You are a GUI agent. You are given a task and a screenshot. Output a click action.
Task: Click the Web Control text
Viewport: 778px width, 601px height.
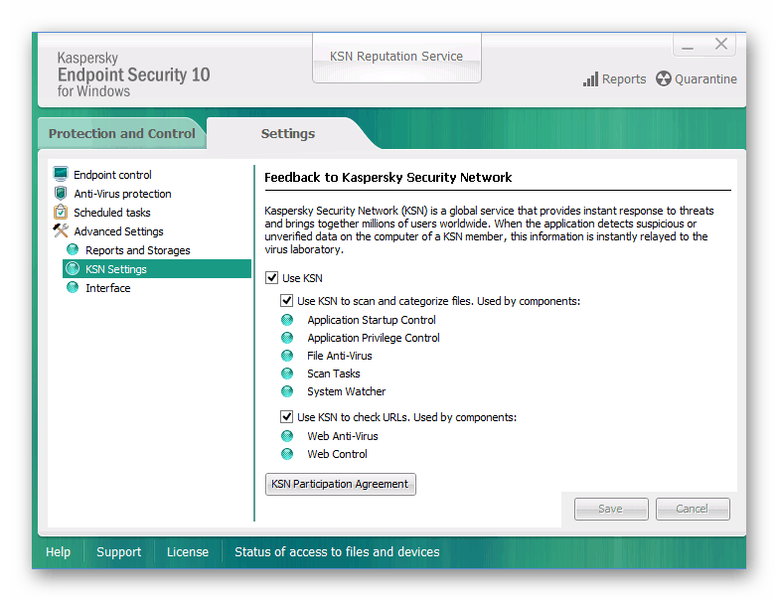coord(338,454)
